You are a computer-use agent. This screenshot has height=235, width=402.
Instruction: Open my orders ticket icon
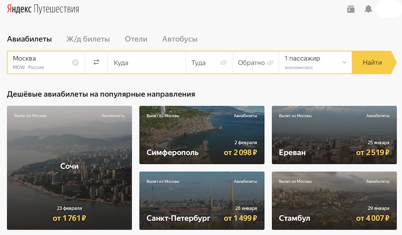[351, 9]
